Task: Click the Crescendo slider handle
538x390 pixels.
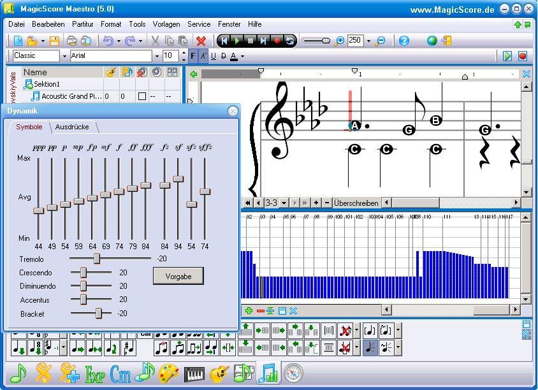Action: (84, 272)
